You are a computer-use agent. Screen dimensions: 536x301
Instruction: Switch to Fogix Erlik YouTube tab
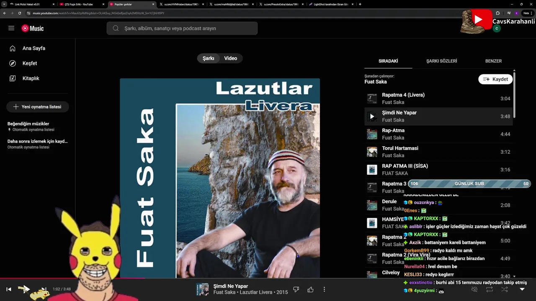click(x=82, y=4)
